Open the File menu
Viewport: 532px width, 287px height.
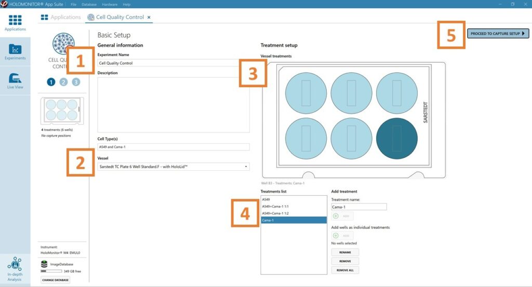73,4
